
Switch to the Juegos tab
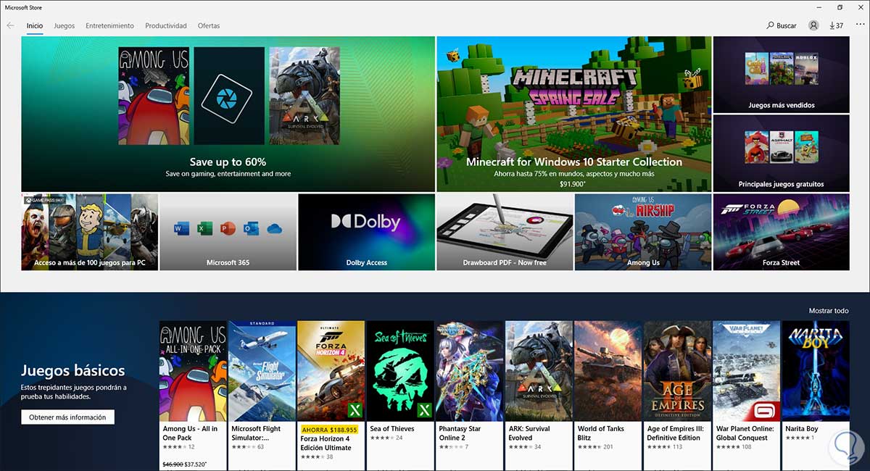pos(64,25)
